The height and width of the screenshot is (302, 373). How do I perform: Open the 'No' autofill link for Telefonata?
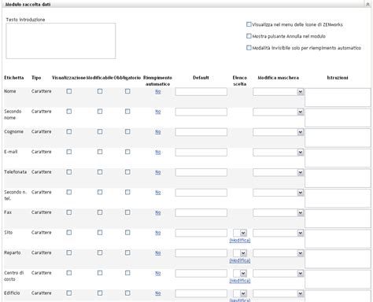tap(158, 172)
